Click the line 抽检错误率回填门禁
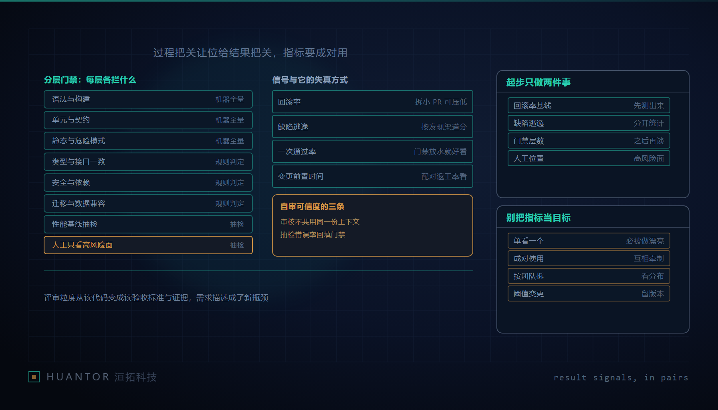 (313, 235)
